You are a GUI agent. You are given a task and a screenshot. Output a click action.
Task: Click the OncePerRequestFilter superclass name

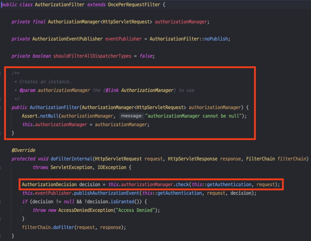point(134,4)
